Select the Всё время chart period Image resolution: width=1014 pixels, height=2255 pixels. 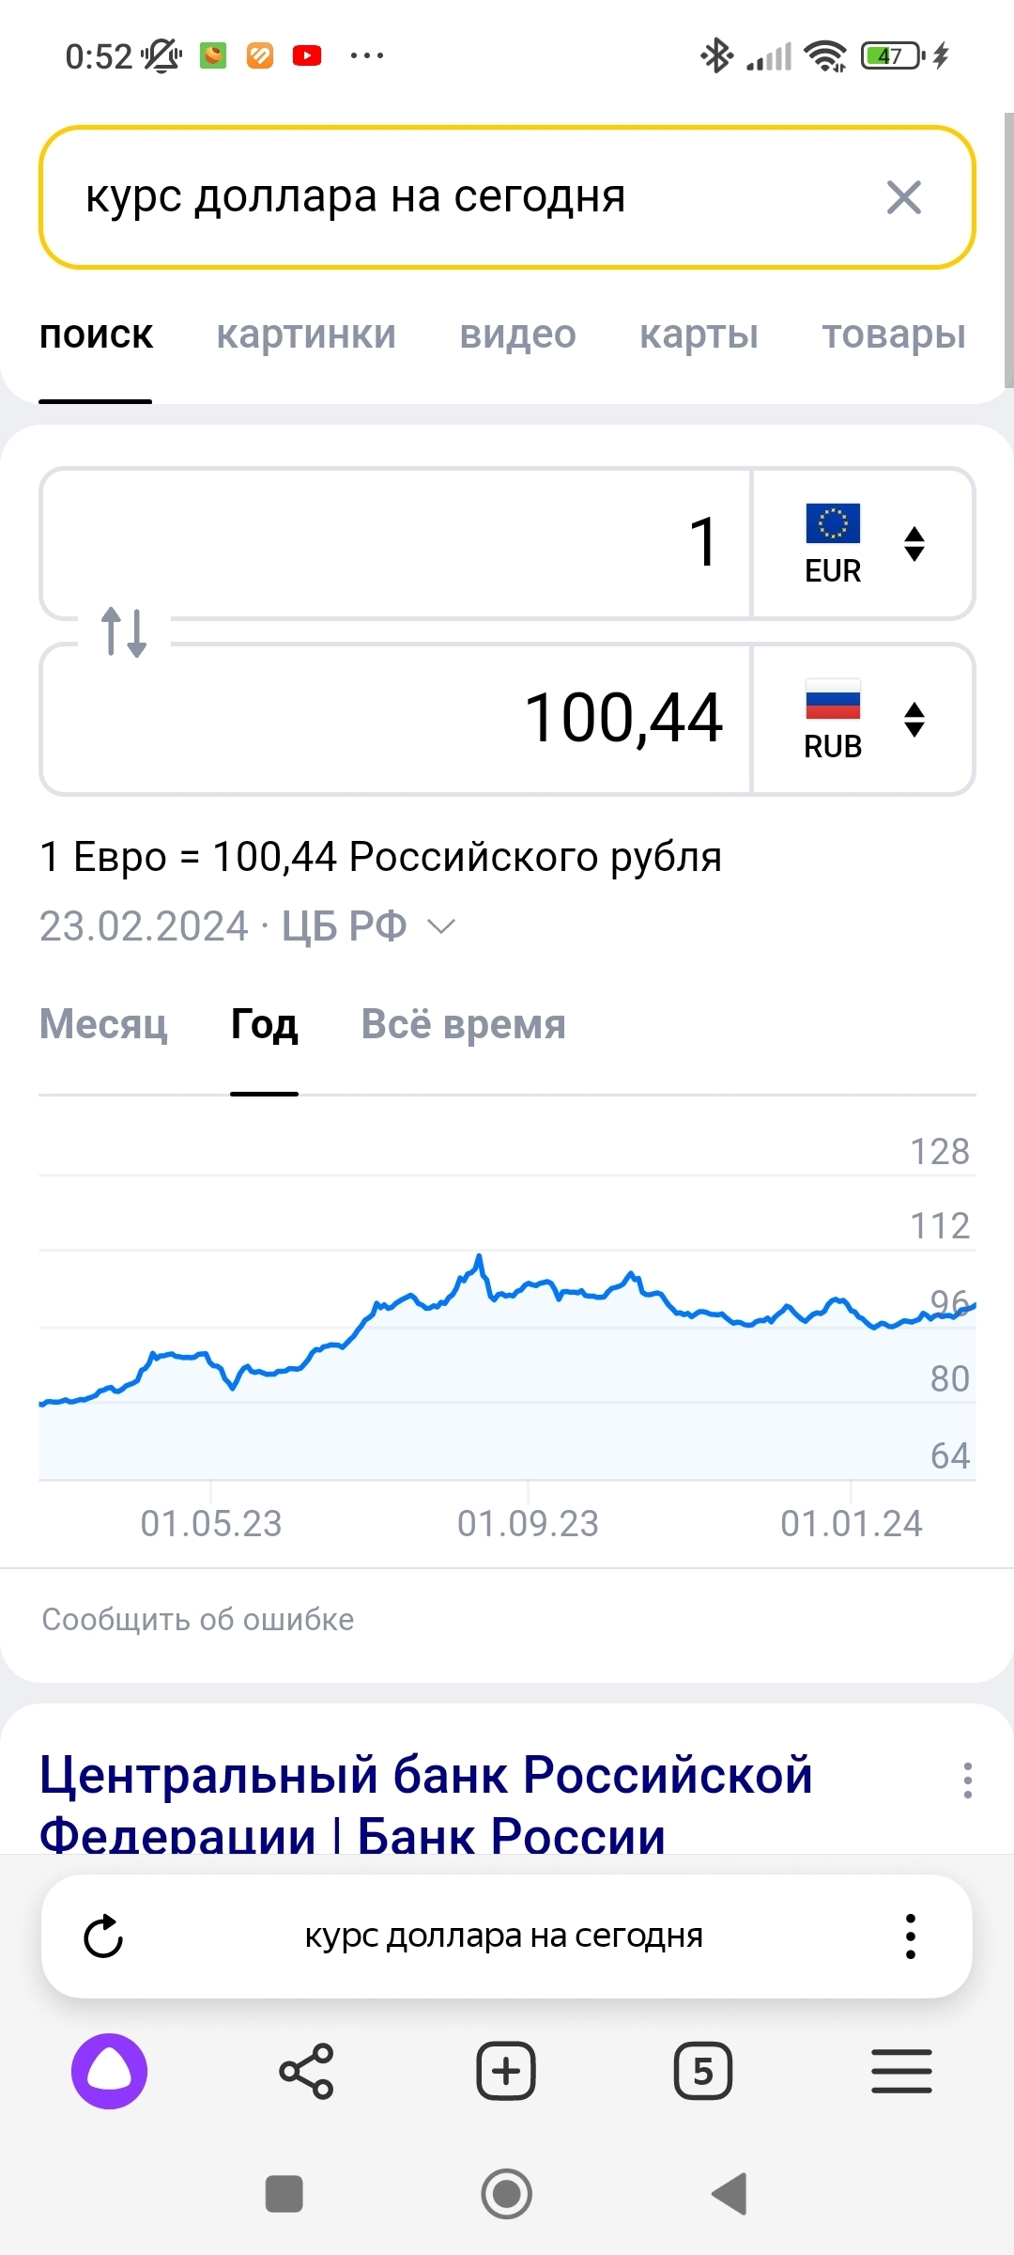463,1024
